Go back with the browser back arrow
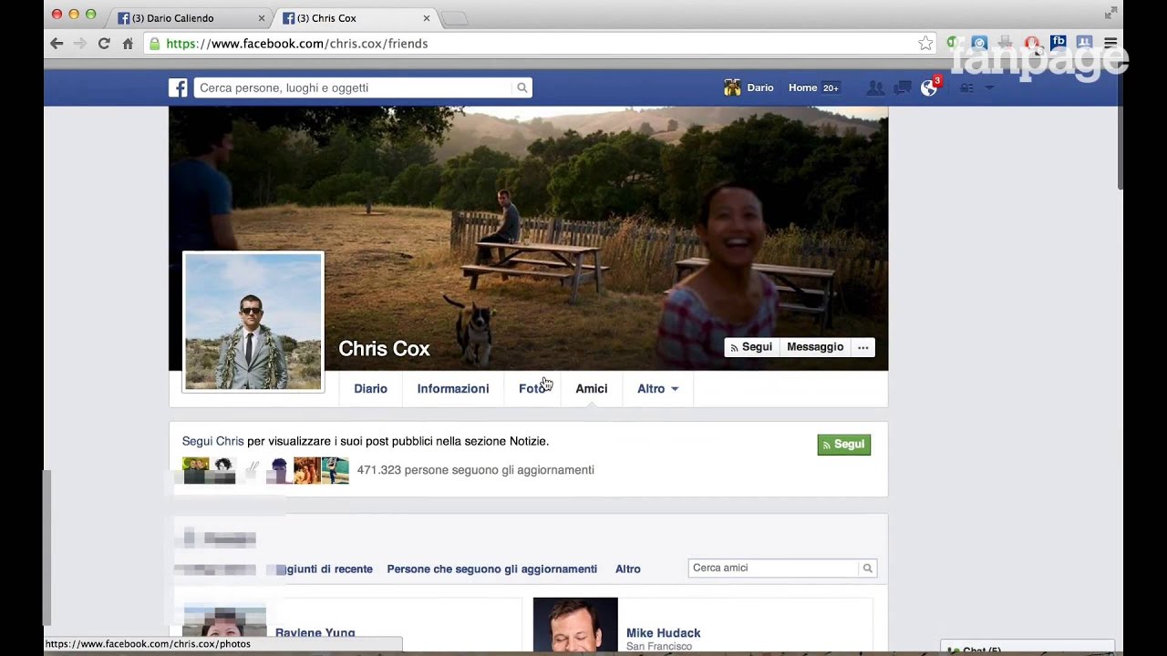The image size is (1167, 656). coord(57,44)
